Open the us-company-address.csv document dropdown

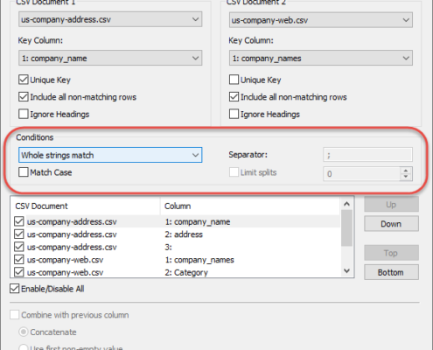(x=110, y=19)
